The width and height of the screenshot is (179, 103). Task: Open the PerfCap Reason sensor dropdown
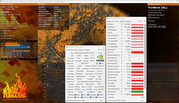click(x=121, y=92)
